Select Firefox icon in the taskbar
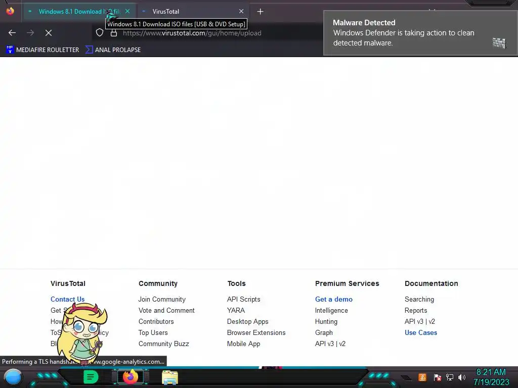The width and height of the screenshot is (518, 388). click(131, 377)
